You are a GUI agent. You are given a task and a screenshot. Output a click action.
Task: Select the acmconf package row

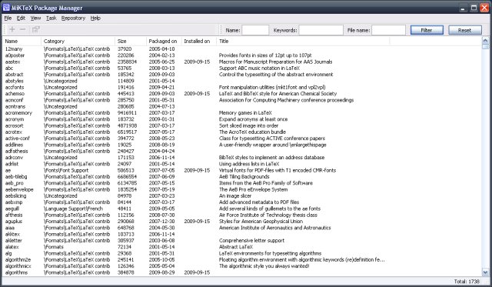click(242, 100)
